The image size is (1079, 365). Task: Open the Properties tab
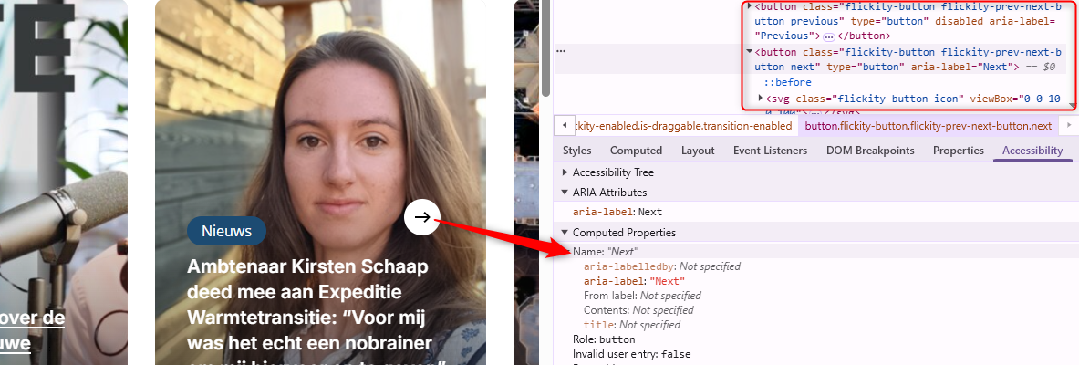(958, 151)
